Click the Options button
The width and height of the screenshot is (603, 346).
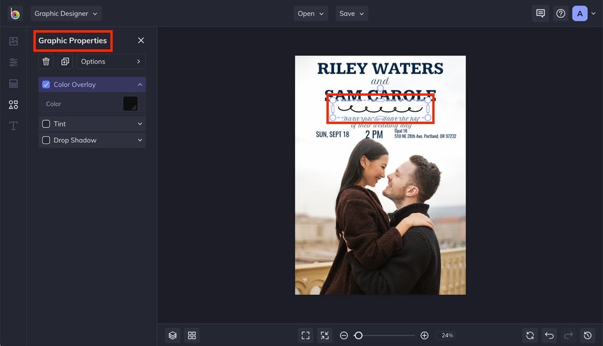point(111,61)
